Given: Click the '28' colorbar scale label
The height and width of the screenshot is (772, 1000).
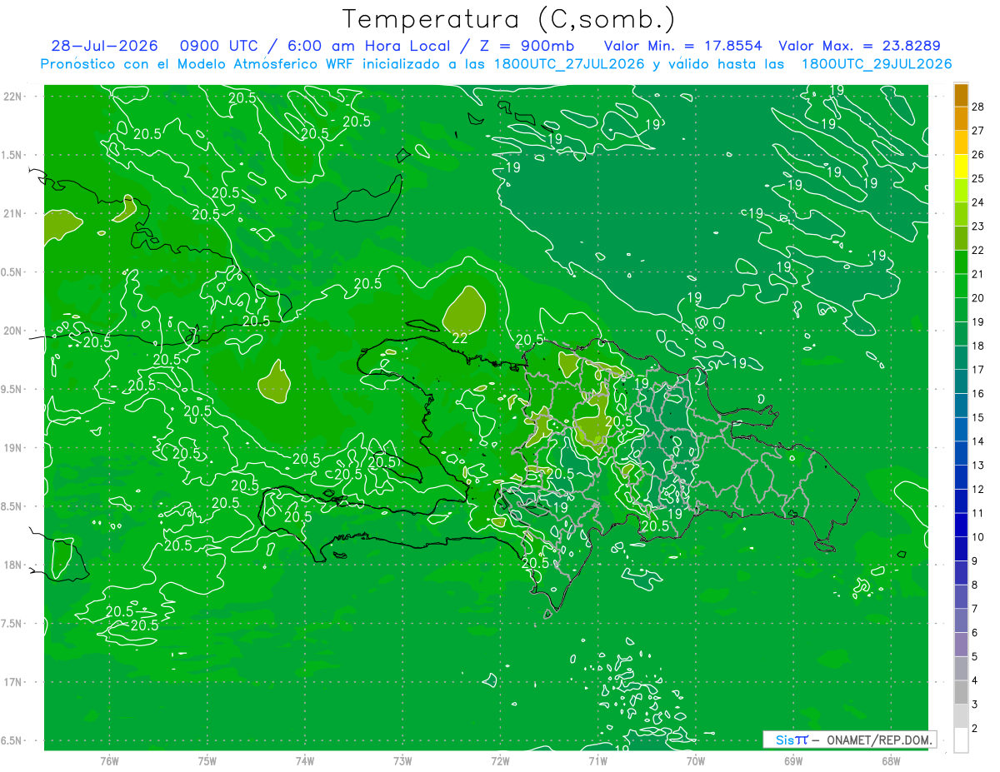Looking at the screenshot, I should pyautogui.click(x=977, y=107).
